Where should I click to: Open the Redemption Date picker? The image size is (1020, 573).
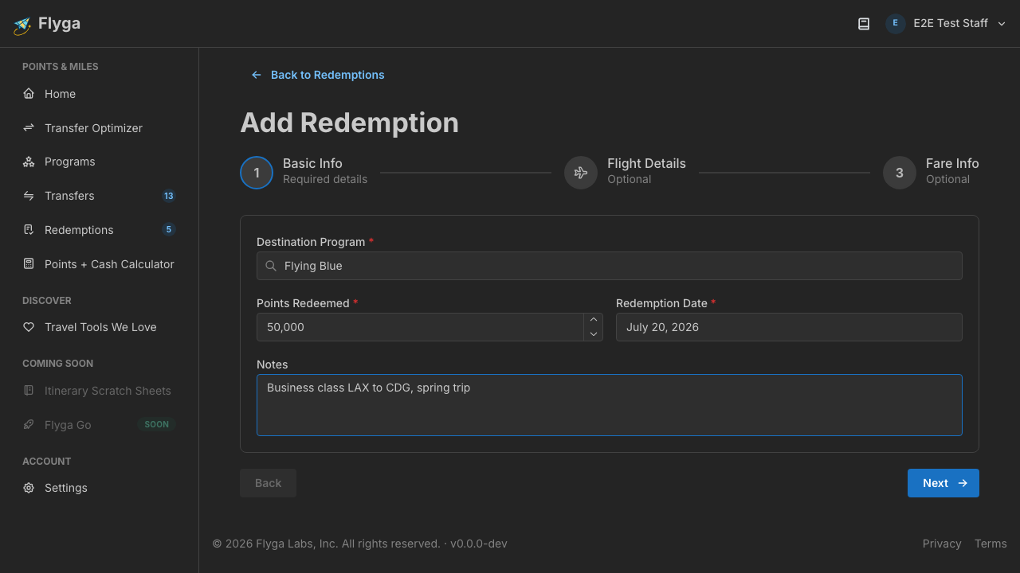(x=789, y=327)
